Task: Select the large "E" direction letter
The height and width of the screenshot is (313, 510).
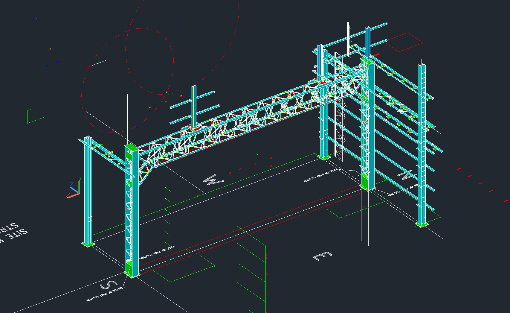Action: [x=322, y=256]
